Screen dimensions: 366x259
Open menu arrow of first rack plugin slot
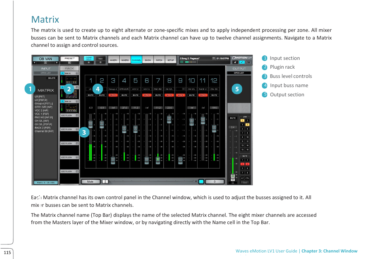tap(77, 73)
